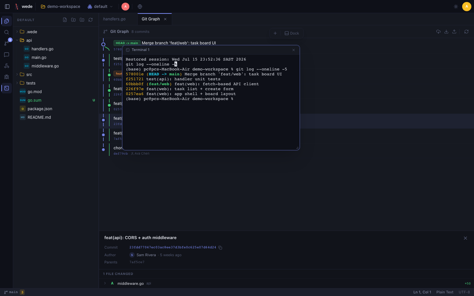Open main.go in the file tree
This screenshot has height=296, width=474.
tap(56, 58)
